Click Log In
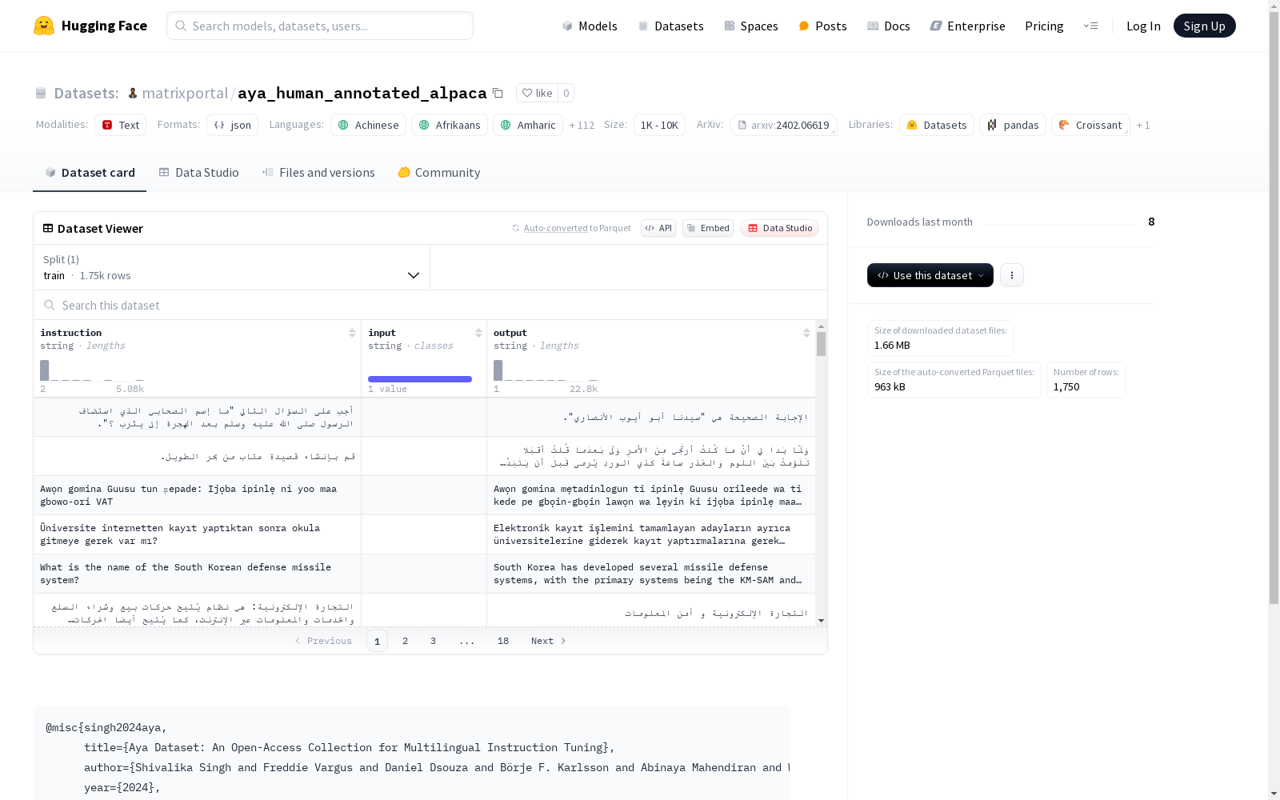Screen dimensions: 1280x800 tap(1143, 26)
